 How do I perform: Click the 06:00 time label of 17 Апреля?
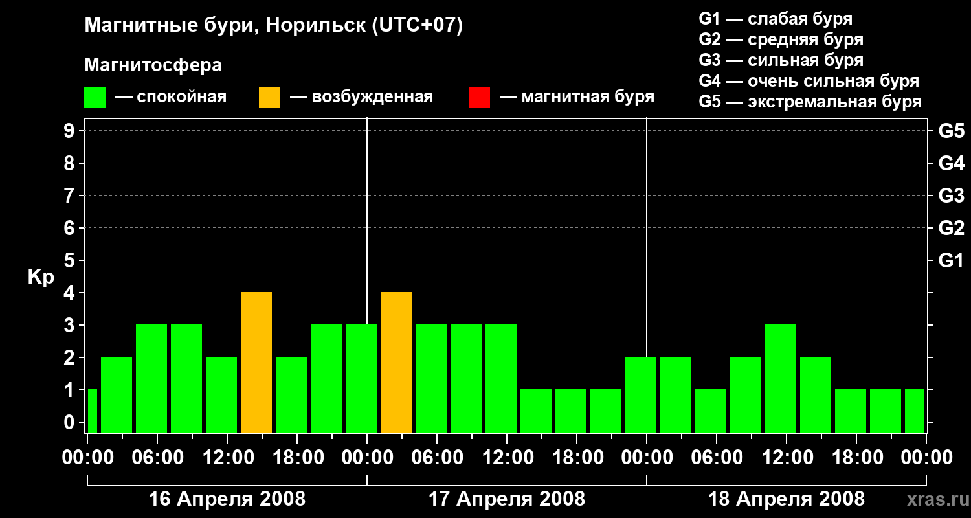(x=438, y=458)
